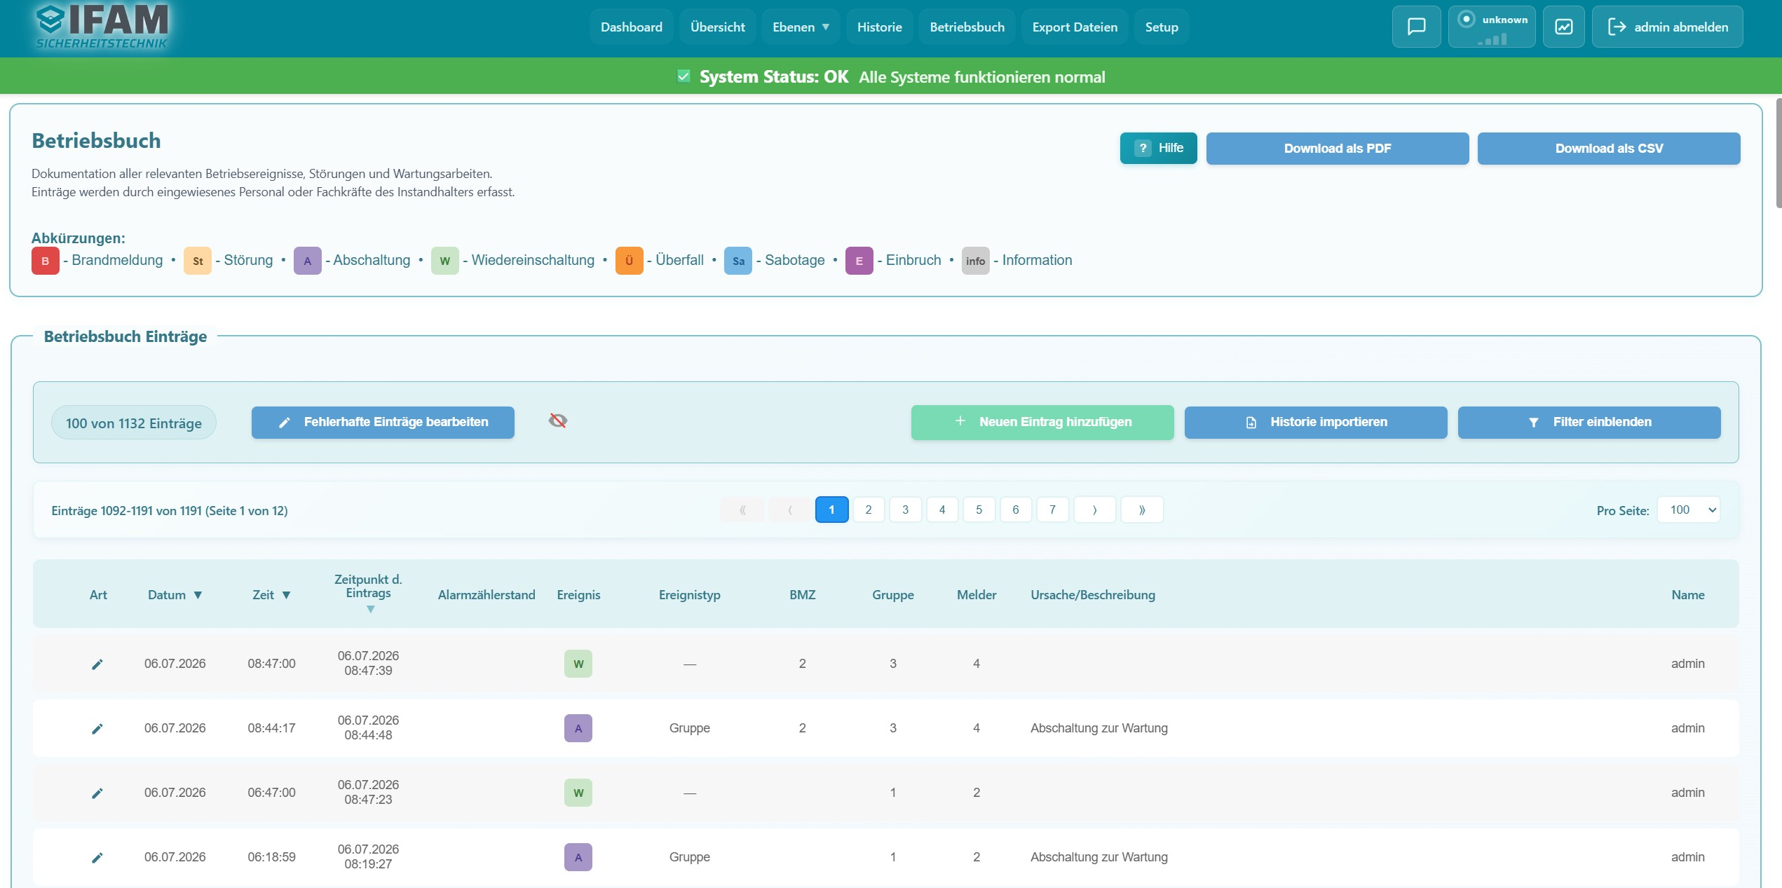Go to next page arrow
This screenshot has height=888, width=1782.
pos(1094,510)
